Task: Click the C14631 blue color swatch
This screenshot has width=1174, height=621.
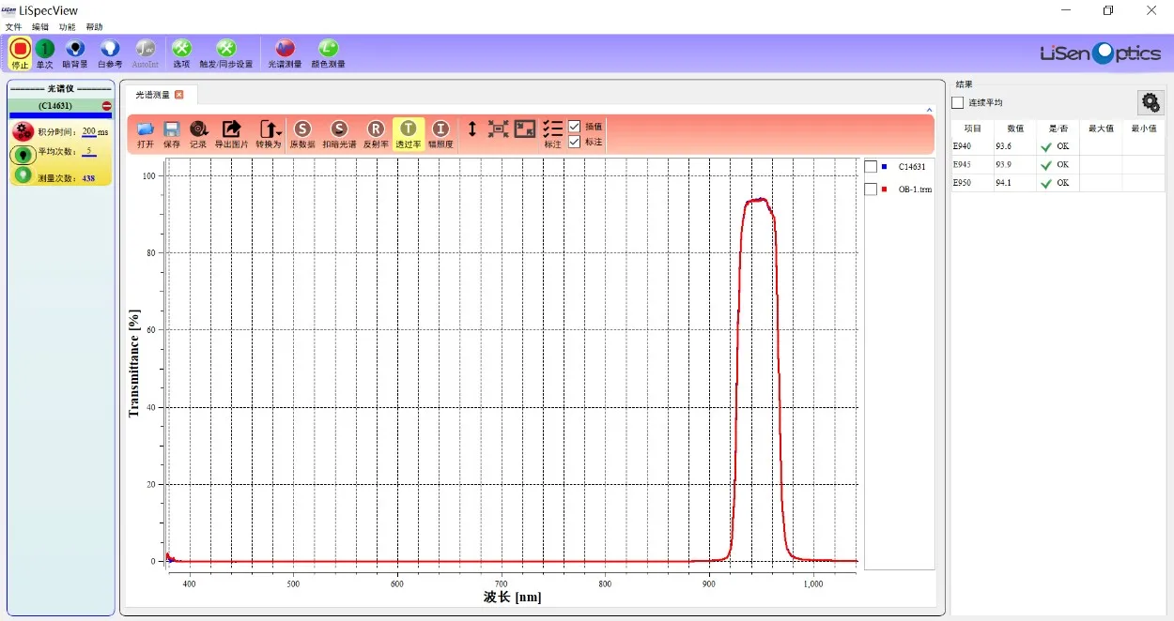Action: click(x=885, y=167)
